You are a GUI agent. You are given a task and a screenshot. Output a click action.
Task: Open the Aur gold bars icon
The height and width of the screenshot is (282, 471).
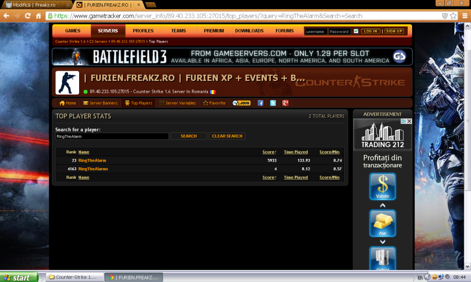382,224
